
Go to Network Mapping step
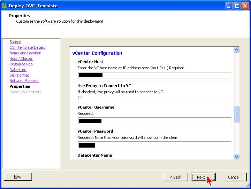coord(24,81)
